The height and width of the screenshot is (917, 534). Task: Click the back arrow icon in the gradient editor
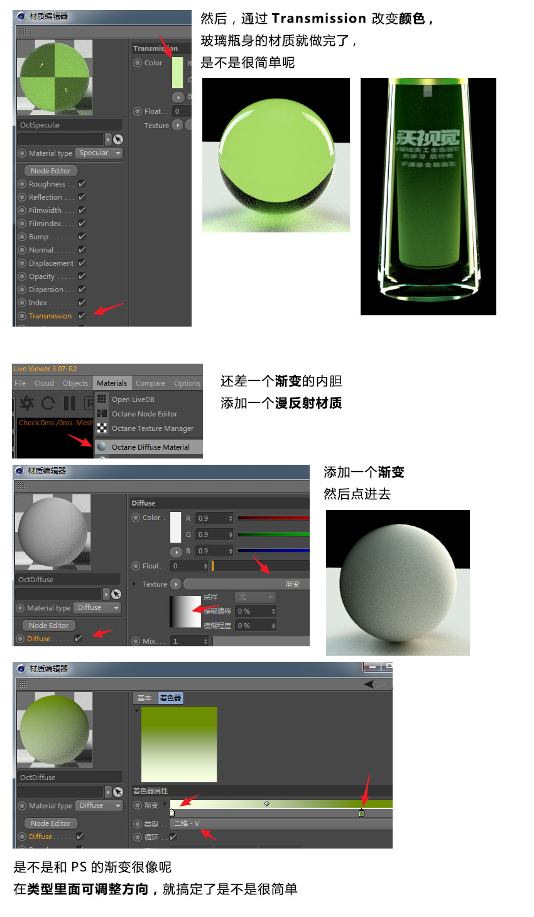[369, 684]
